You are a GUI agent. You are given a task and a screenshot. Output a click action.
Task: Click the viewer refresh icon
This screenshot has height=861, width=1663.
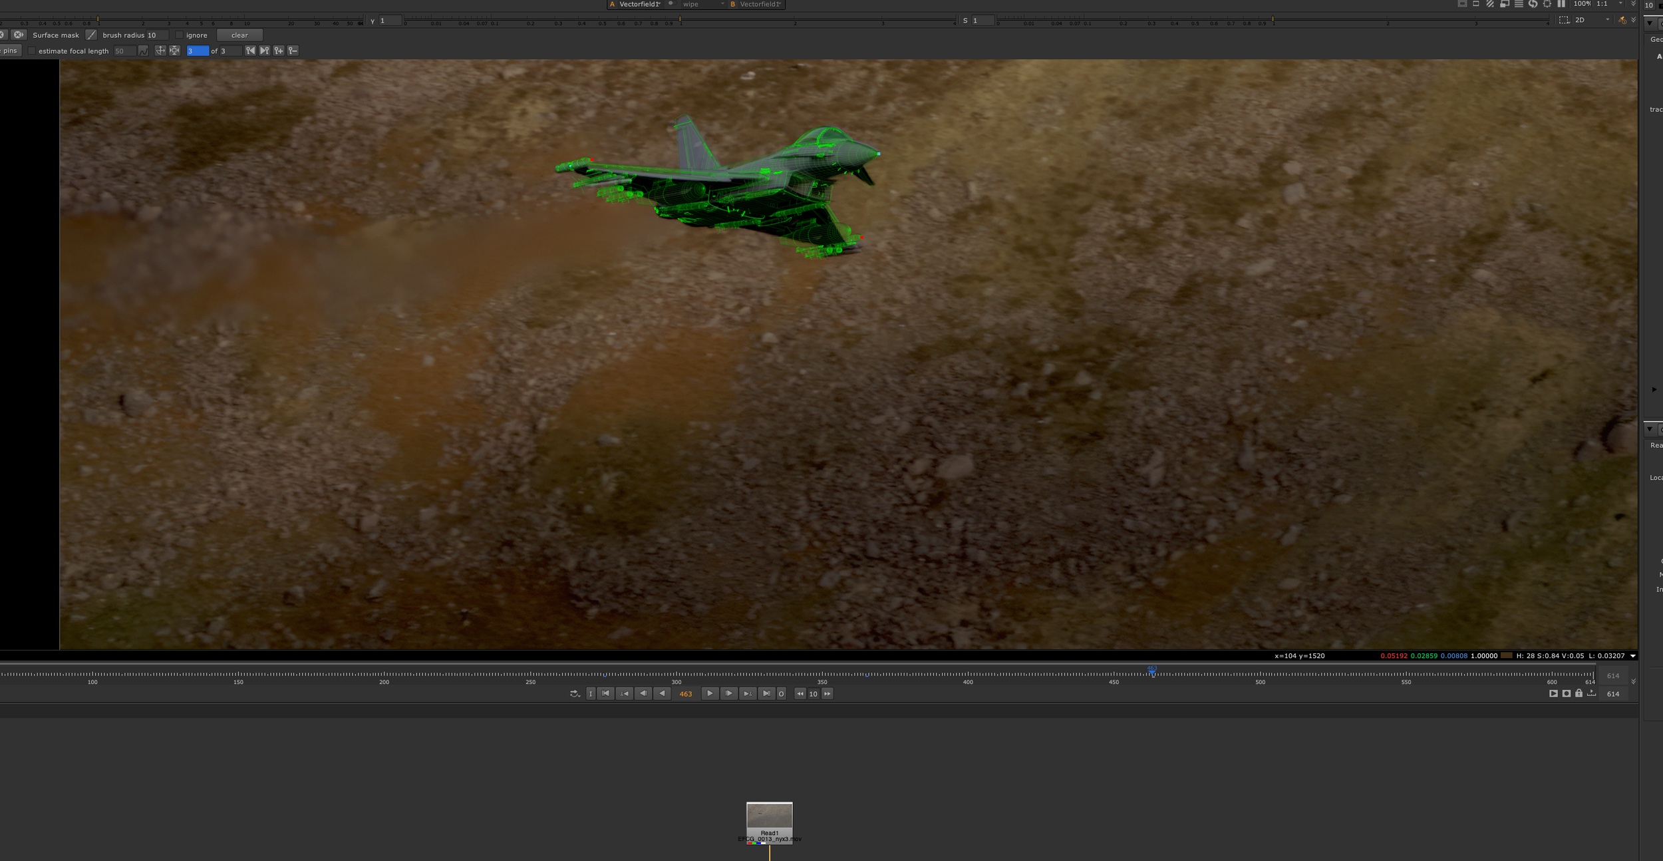click(x=1533, y=4)
